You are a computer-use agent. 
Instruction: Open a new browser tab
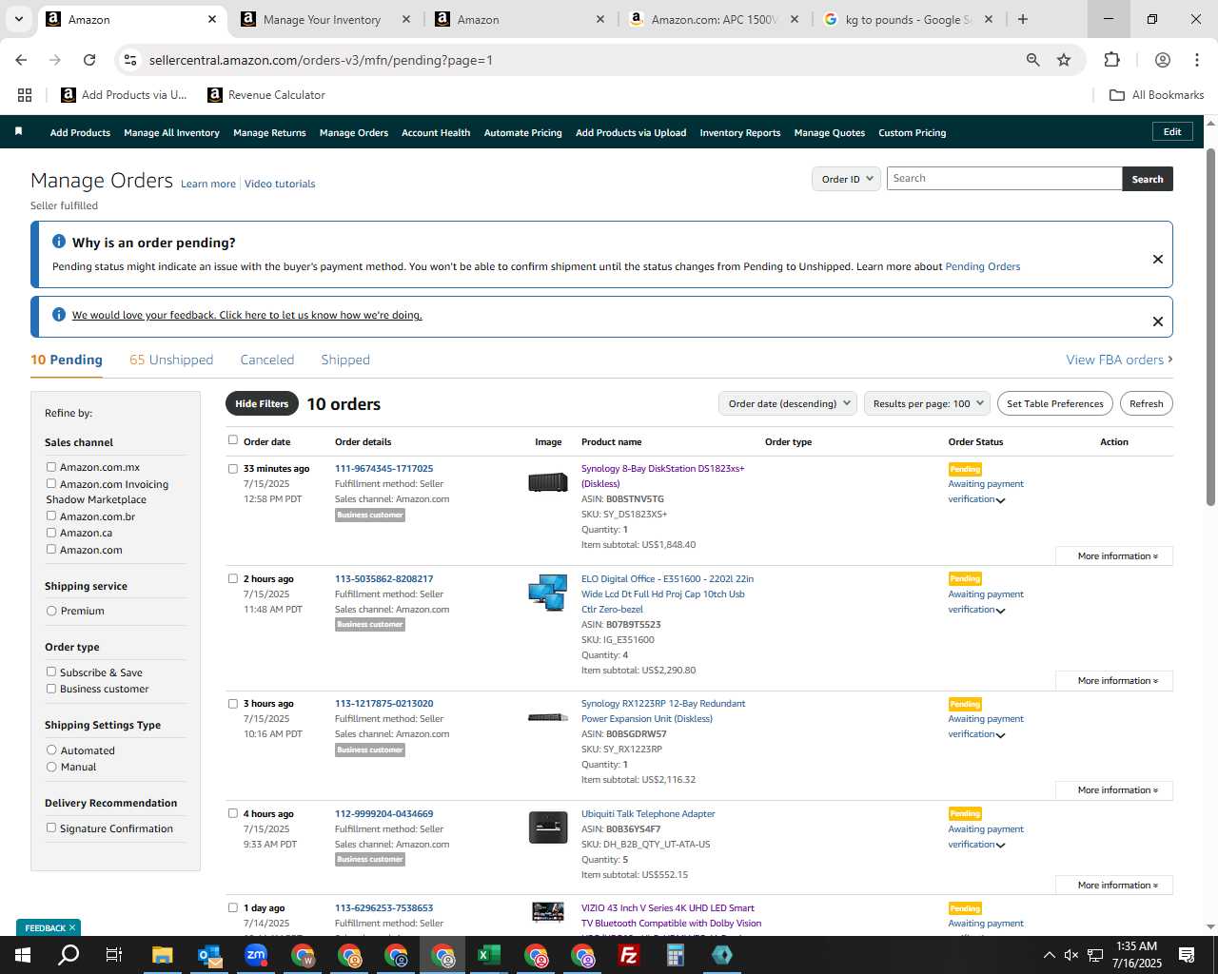click(x=1023, y=19)
